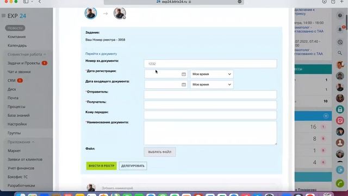The image size is (348, 196).
Task: Click the Дата входящего документа date field
Action: click(166, 85)
